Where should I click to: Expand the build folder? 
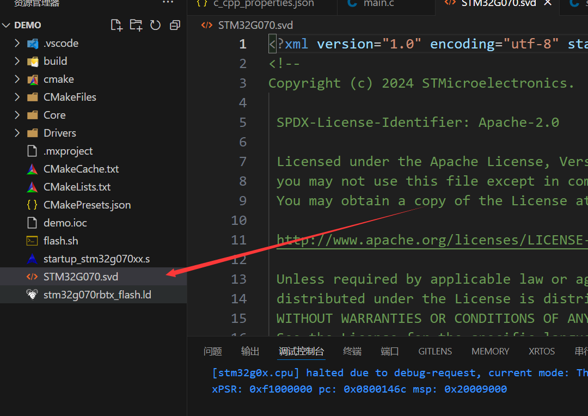[x=55, y=61]
